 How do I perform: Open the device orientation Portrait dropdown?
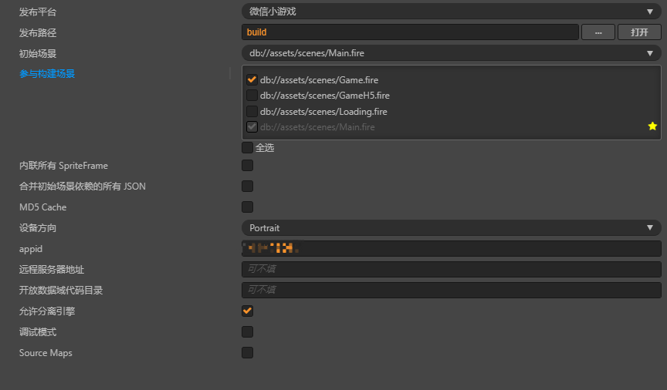click(x=451, y=228)
